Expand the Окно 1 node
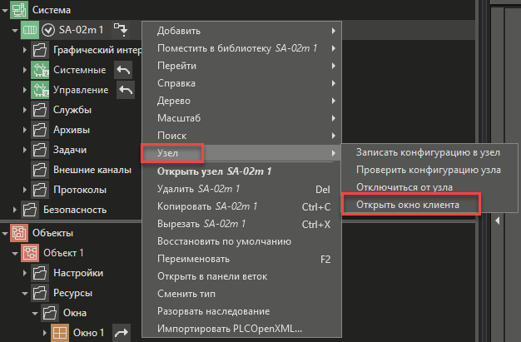The image size is (521, 342). tap(44, 333)
